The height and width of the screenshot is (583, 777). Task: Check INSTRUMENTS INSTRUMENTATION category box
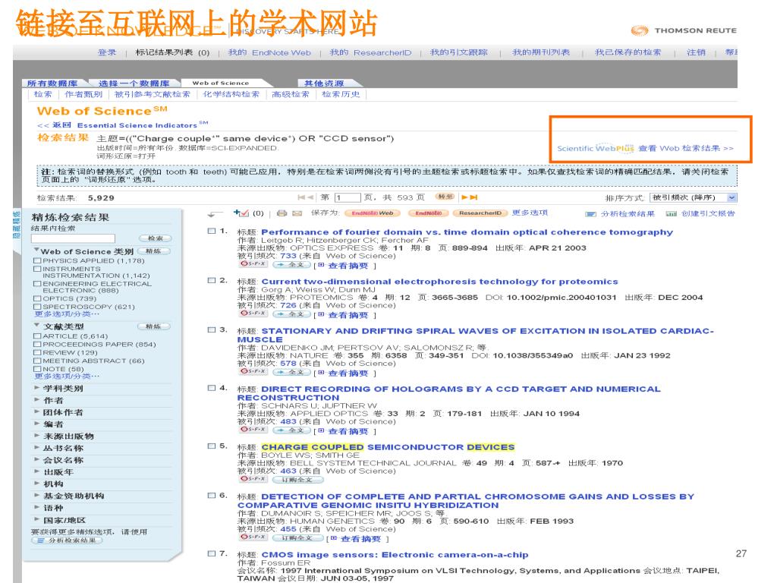(36, 269)
